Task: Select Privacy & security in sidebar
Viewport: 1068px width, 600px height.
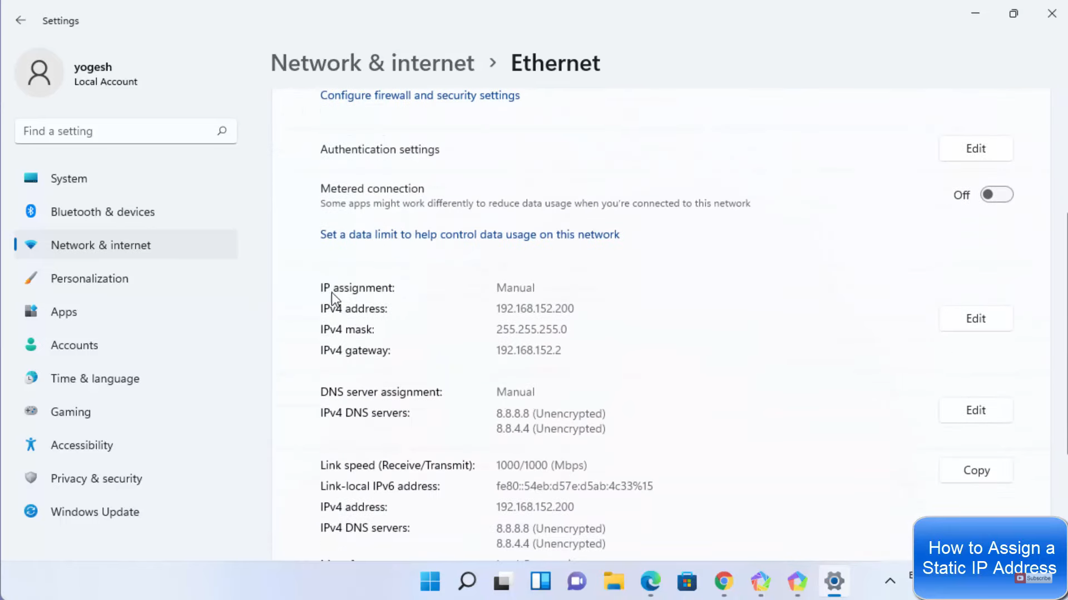Action: pyautogui.click(x=96, y=478)
